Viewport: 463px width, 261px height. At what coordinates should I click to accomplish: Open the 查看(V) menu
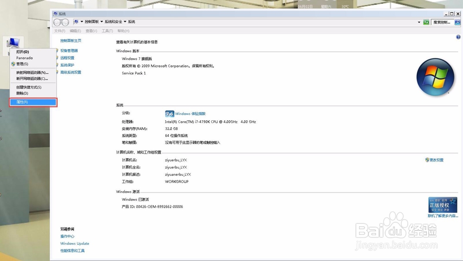pos(91,31)
